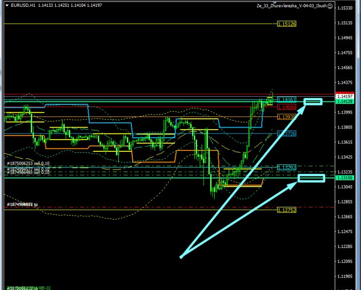This screenshot has height=290, width=361.
Task: Click the 1.12285 price scale value
Action: (x=345, y=246)
